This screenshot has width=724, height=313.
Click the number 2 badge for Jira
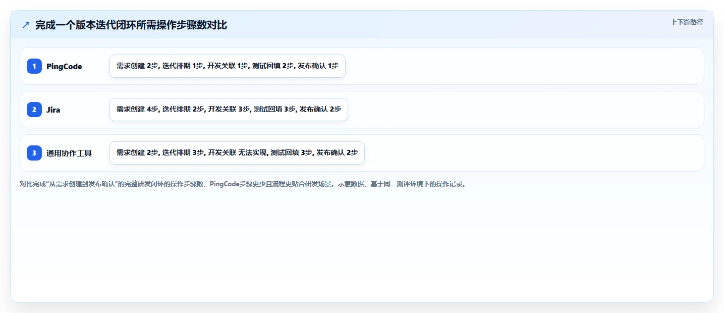(34, 110)
